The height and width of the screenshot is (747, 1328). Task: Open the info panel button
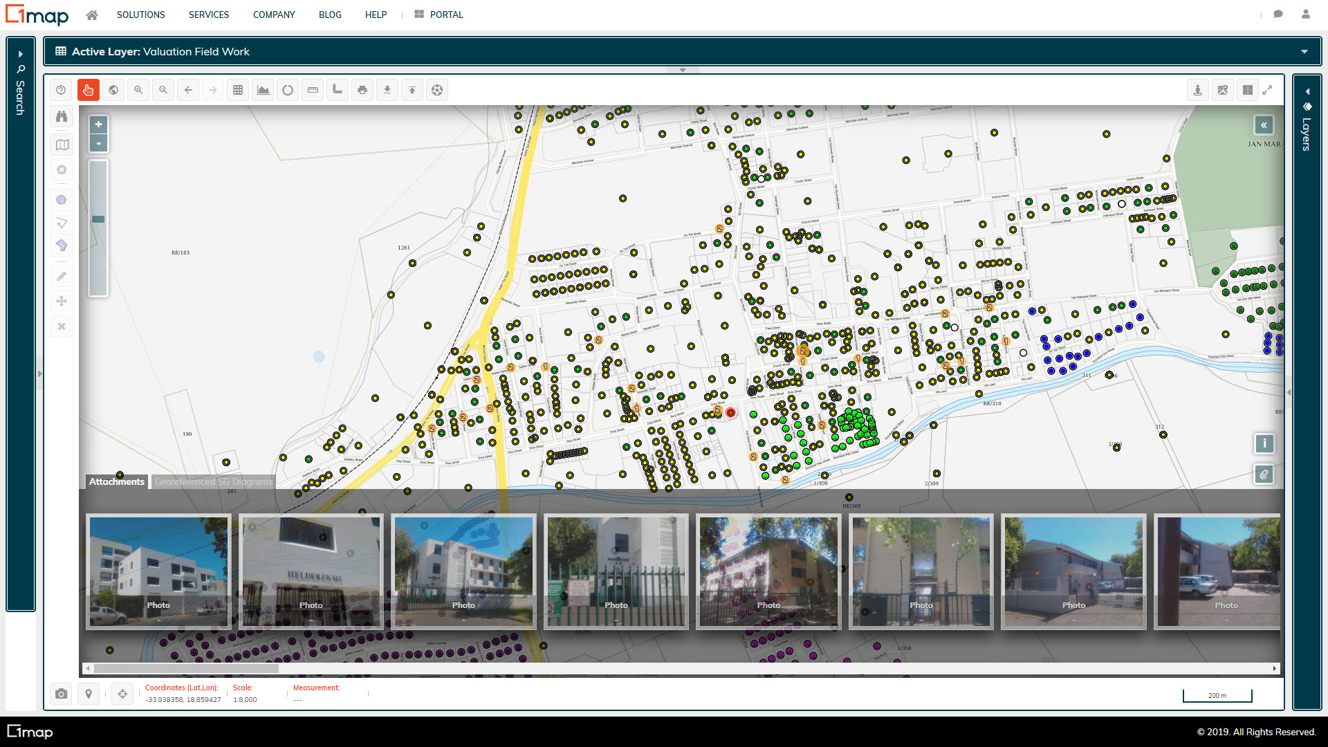[1264, 444]
